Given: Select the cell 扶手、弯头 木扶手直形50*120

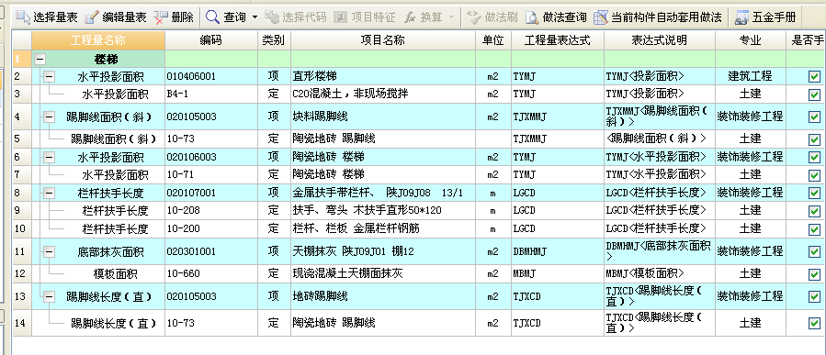Looking at the screenshot, I should (x=383, y=211).
